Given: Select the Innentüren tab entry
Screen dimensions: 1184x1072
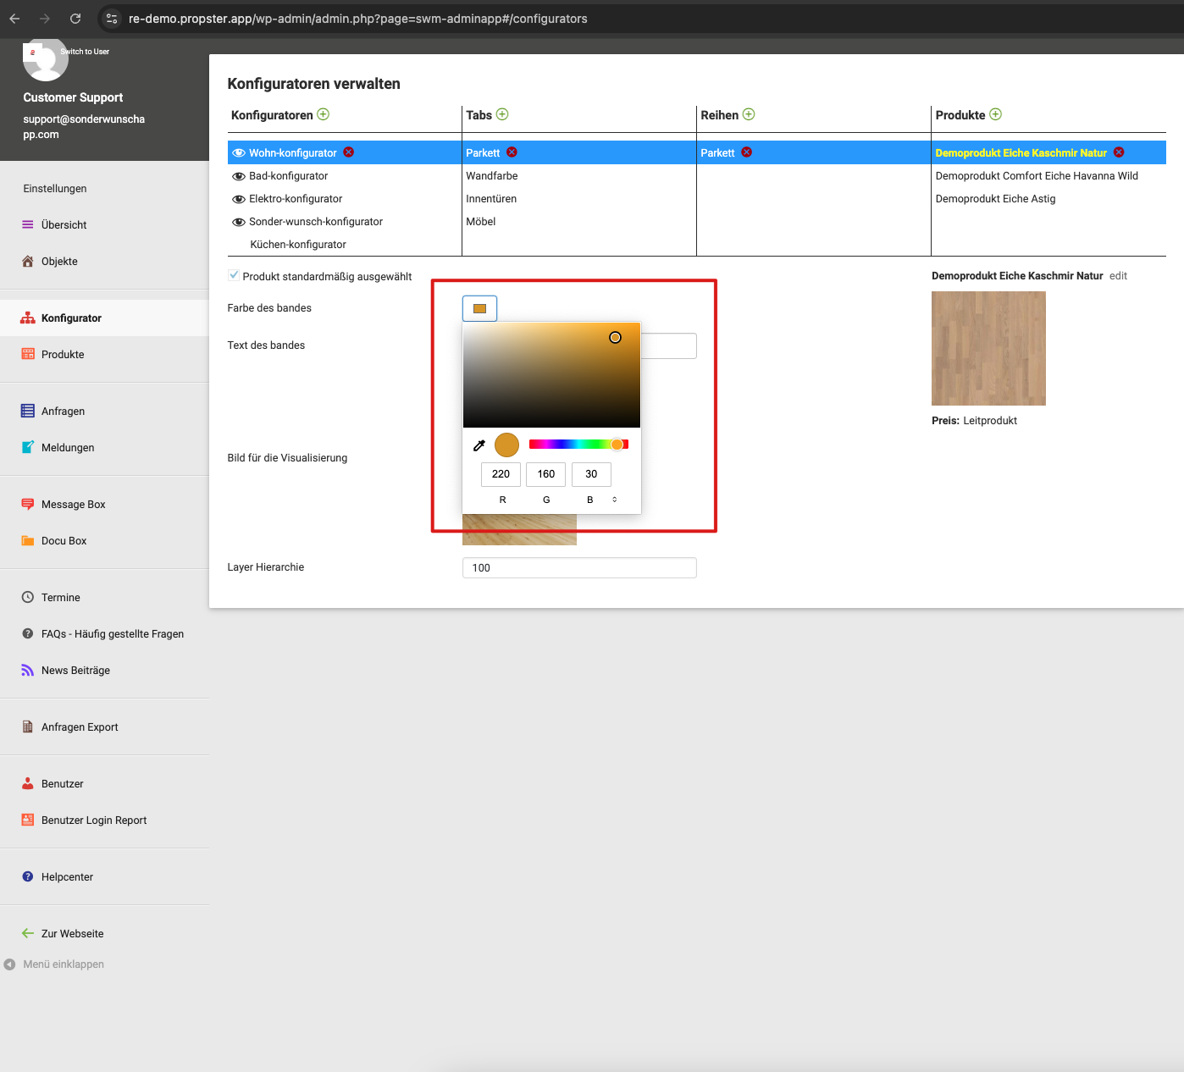Looking at the screenshot, I should click(491, 199).
